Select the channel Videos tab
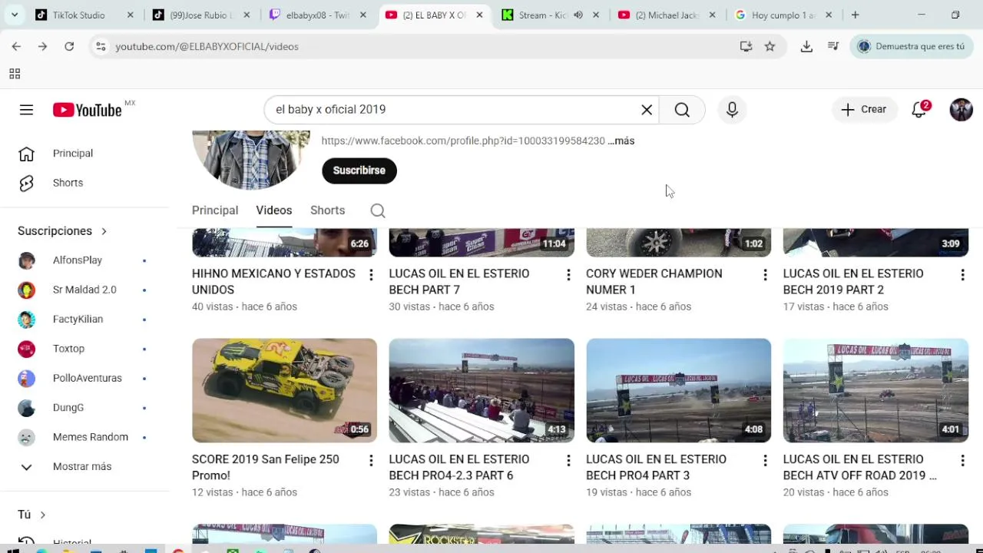 tap(274, 210)
